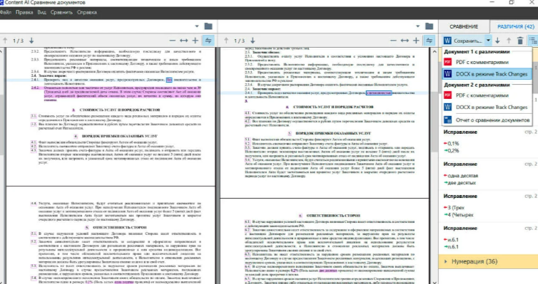Toggle synchronized scrolling in right pane
The height and width of the screenshot is (284, 538).
[x=430, y=41]
